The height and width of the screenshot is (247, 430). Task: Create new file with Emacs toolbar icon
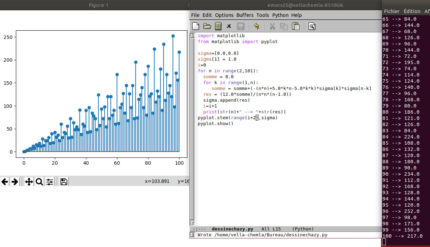(196, 26)
